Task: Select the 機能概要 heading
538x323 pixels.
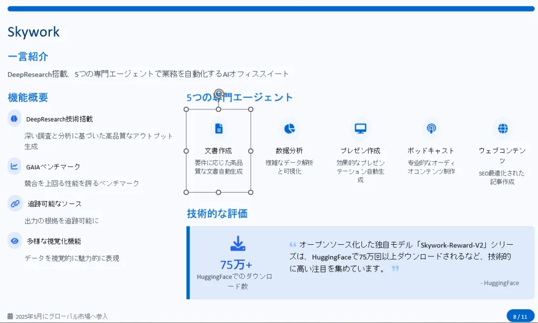Action: 28,97
